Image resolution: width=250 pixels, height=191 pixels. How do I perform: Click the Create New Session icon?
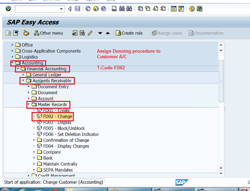click(x=173, y=9)
